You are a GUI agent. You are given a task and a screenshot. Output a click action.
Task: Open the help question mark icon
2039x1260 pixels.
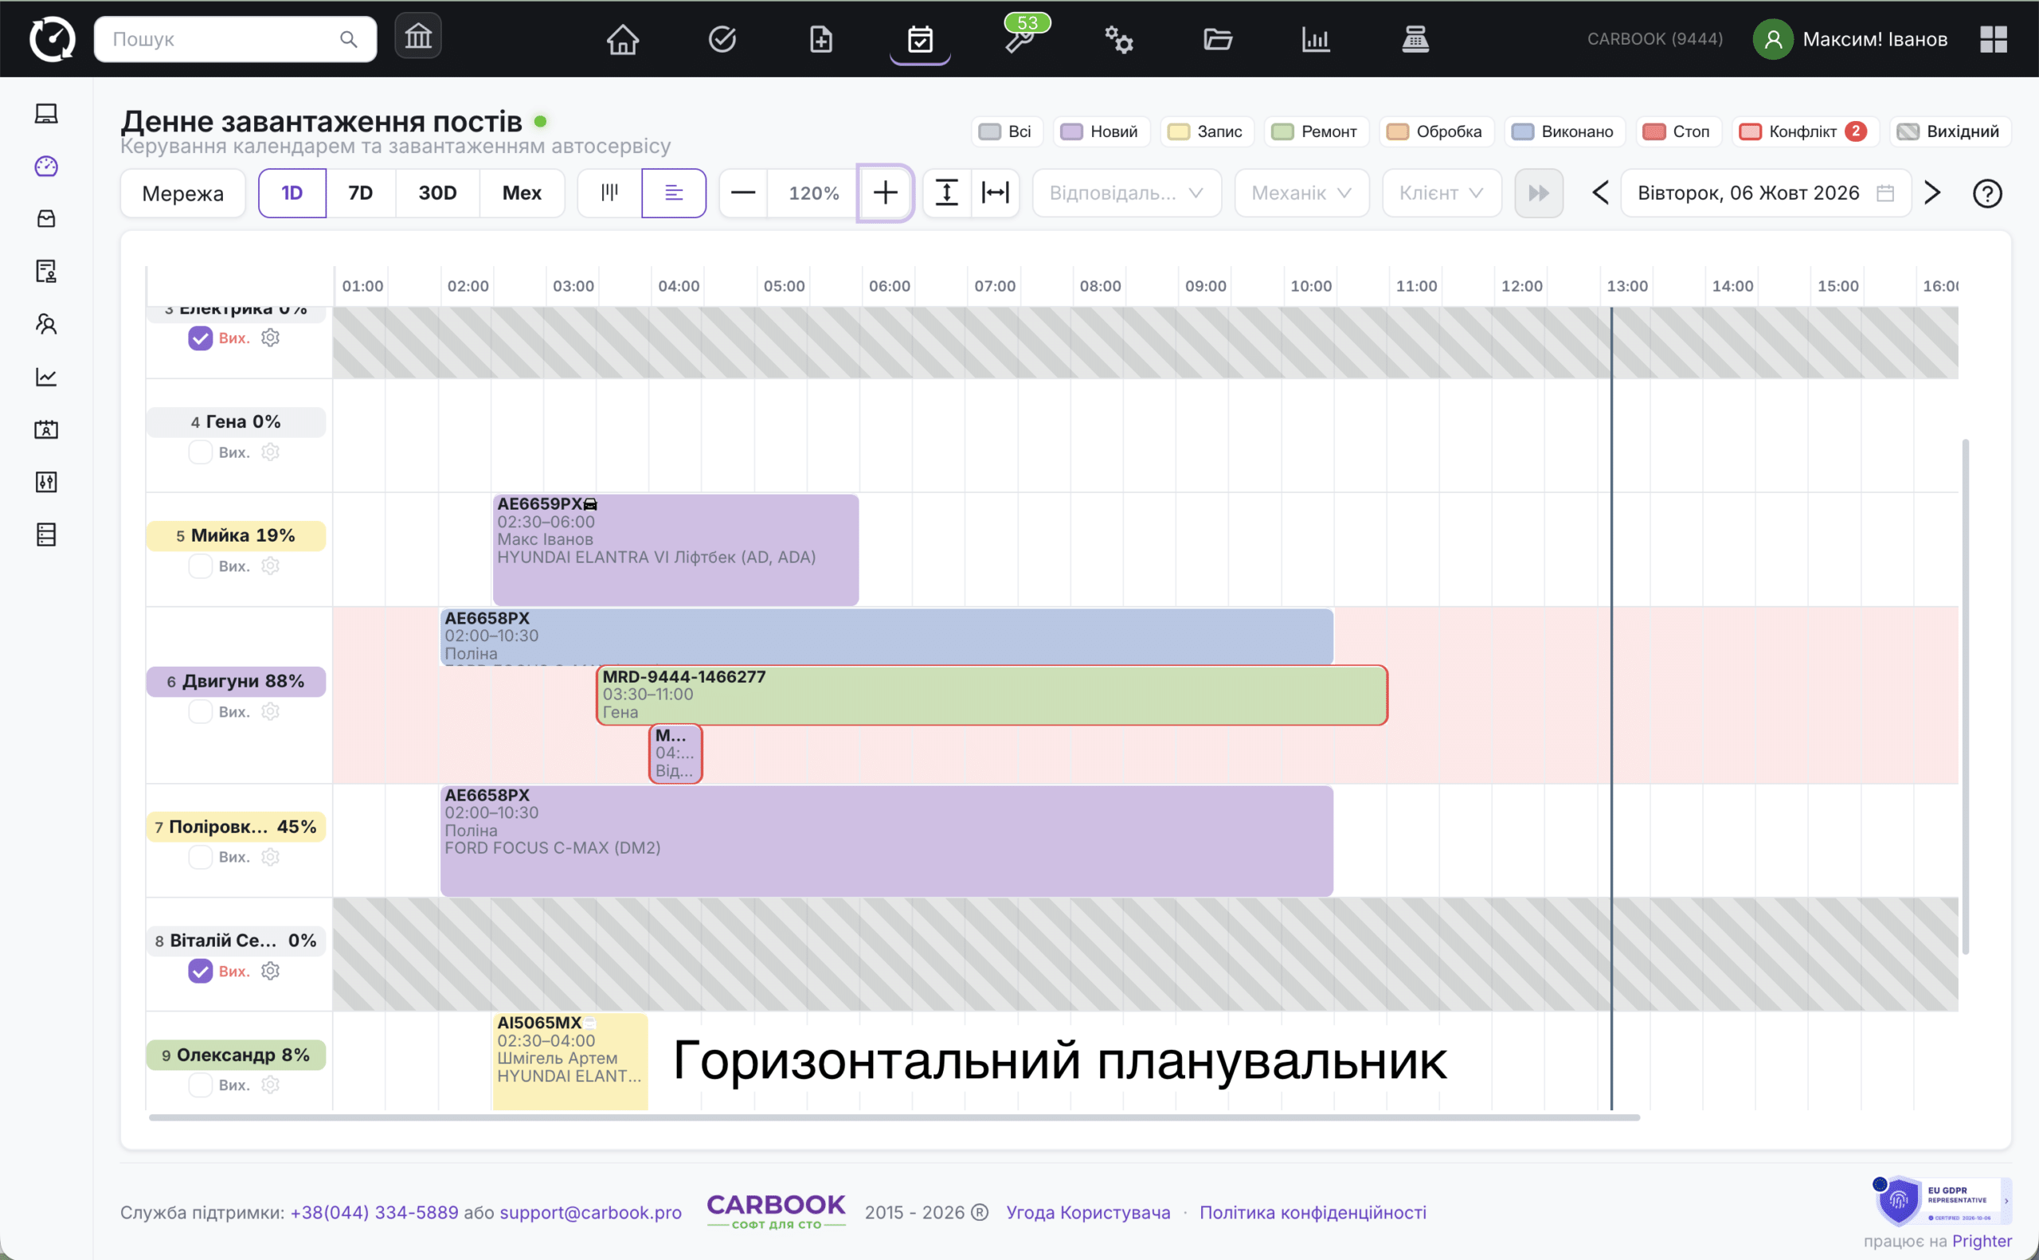click(x=1986, y=194)
